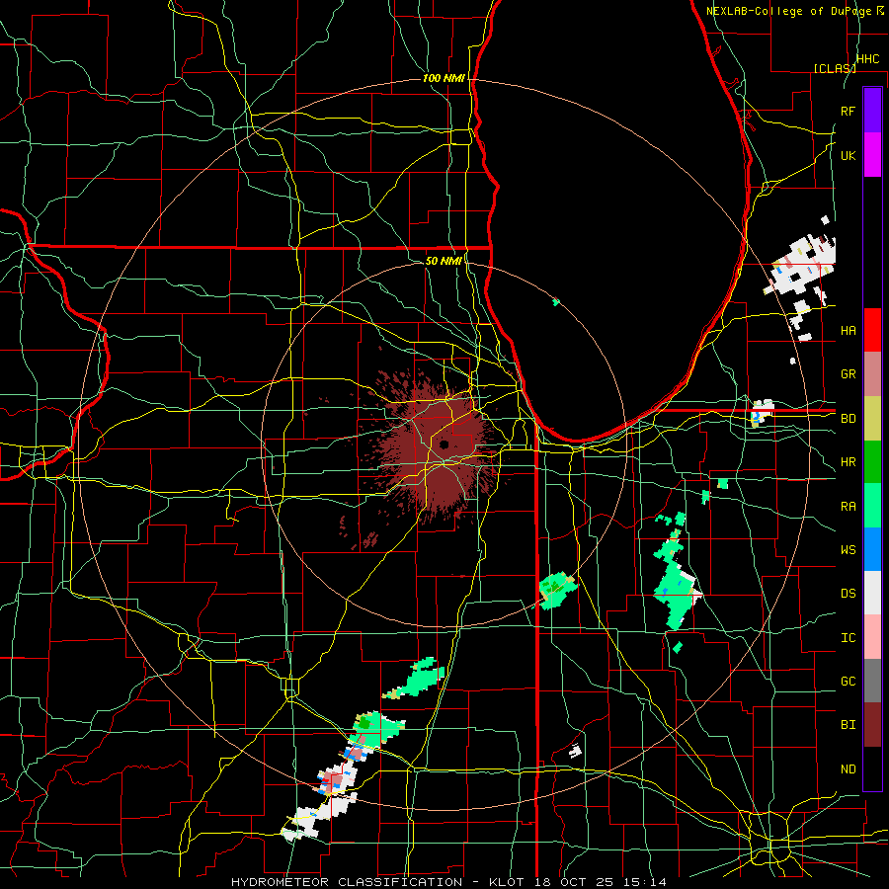Screen dimensions: 889x889
Task: Click the "100 NMI" range ring label
Action: click(444, 78)
